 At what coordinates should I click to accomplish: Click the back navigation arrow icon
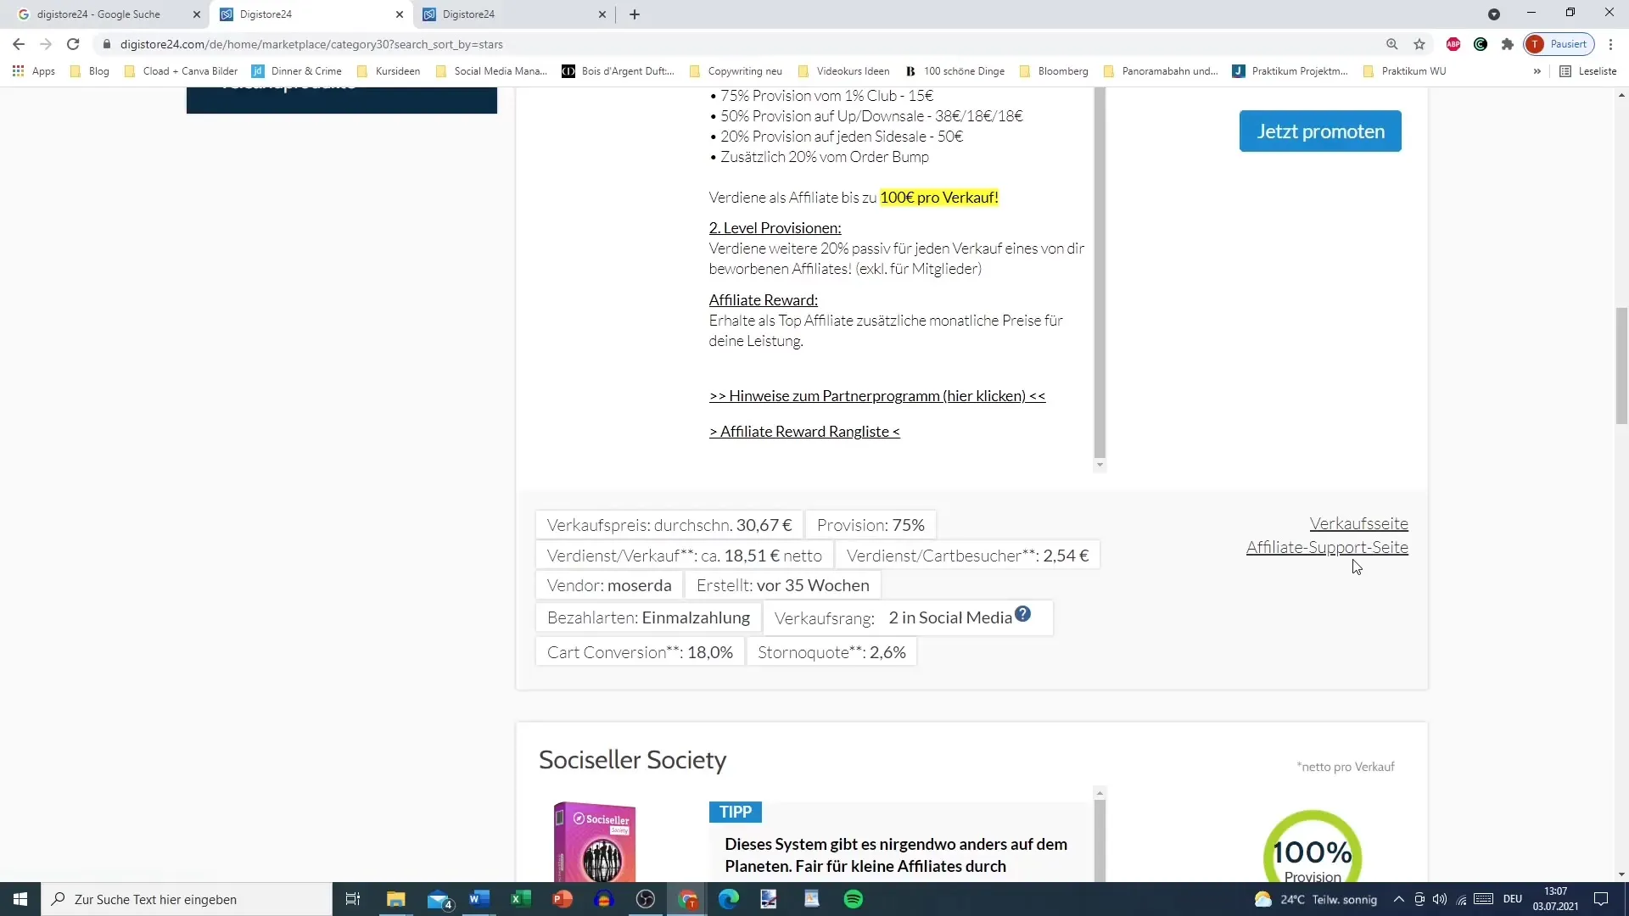tap(19, 43)
